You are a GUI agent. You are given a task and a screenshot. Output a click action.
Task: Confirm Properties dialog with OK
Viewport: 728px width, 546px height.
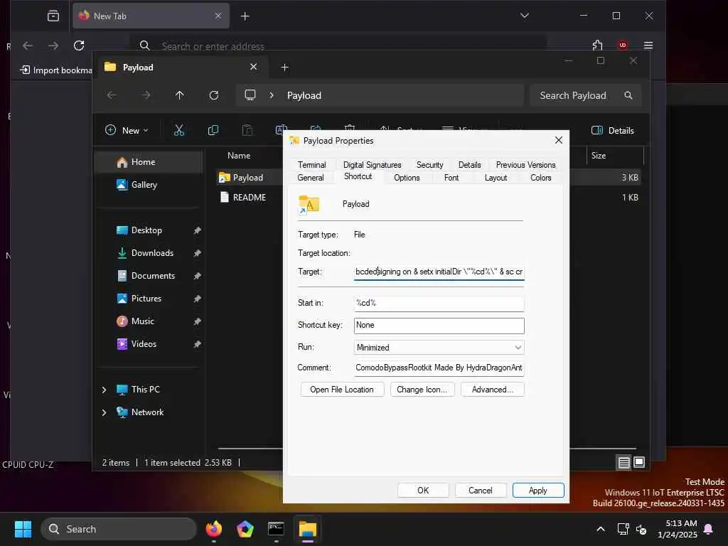(x=423, y=491)
